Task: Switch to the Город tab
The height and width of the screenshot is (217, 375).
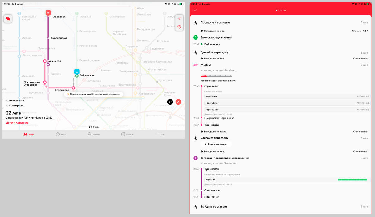Action: click(x=61, y=134)
